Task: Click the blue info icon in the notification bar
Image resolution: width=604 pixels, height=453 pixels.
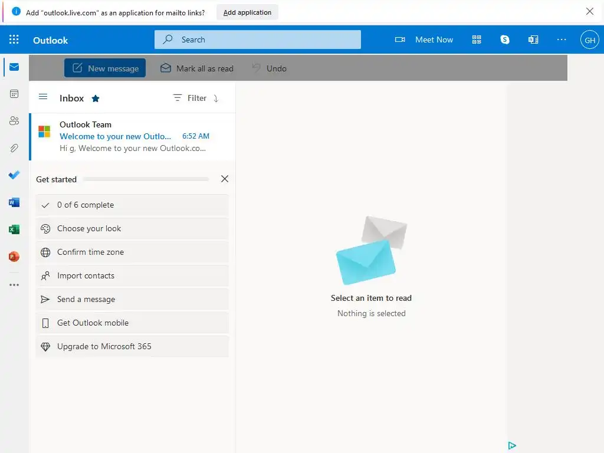Action: click(x=16, y=12)
